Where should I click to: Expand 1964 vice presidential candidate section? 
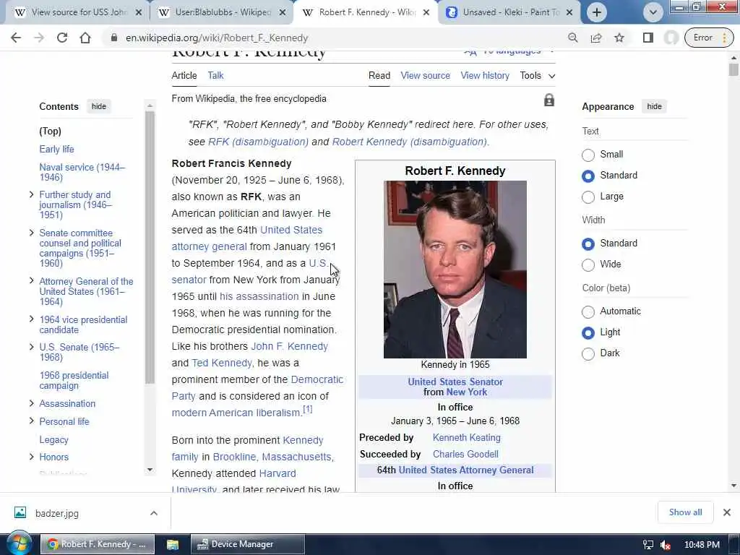(31, 319)
